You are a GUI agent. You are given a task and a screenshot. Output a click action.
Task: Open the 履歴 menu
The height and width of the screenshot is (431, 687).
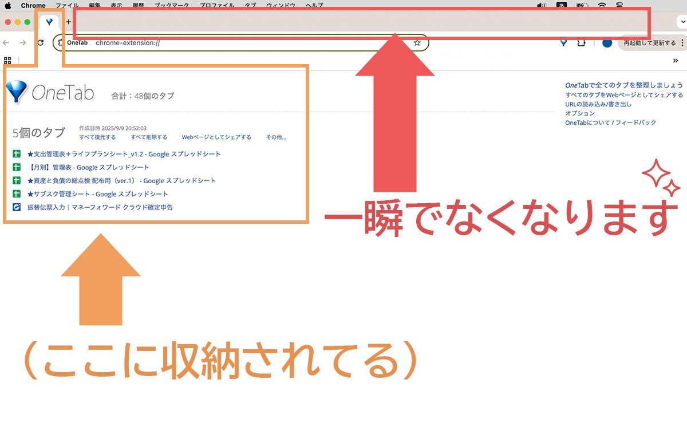click(x=138, y=5)
